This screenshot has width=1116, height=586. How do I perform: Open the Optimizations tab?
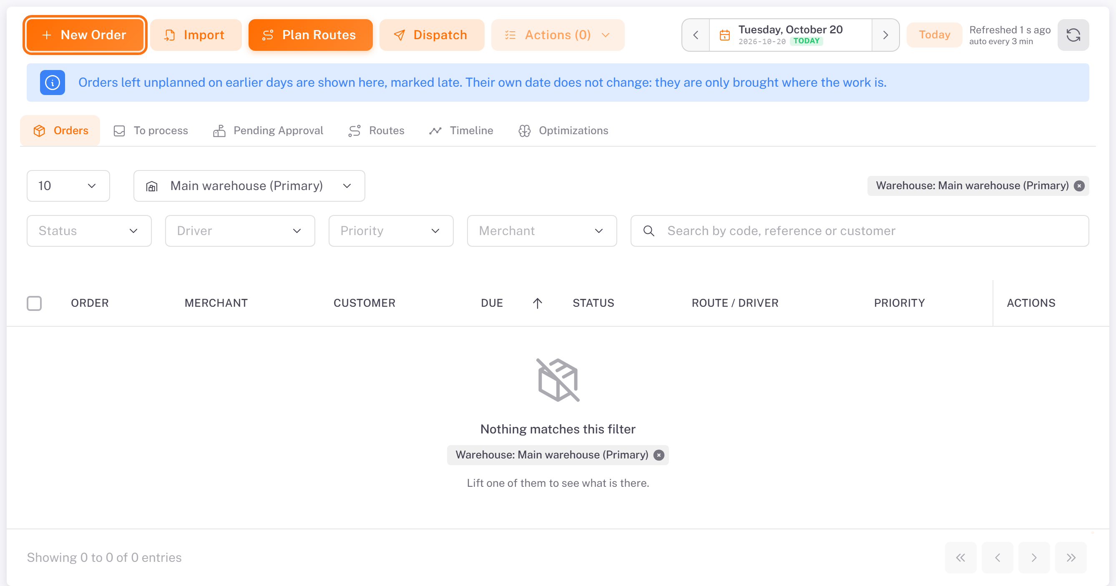[x=563, y=130]
